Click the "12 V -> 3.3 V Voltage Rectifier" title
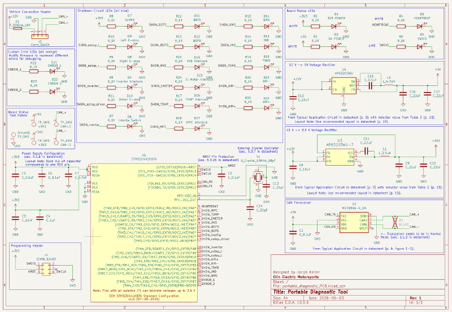 coord(312,130)
